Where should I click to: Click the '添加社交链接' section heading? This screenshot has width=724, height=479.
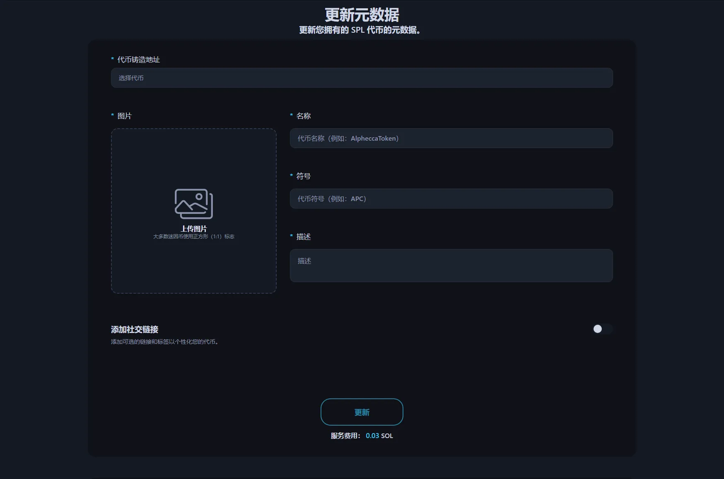pos(135,330)
